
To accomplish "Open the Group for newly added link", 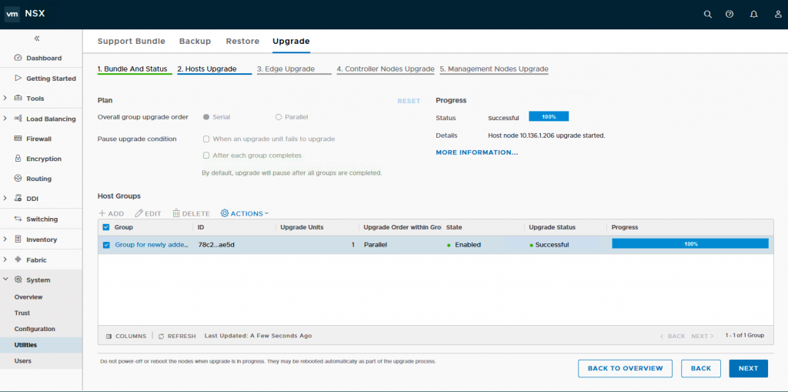I will tap(152, 245).
